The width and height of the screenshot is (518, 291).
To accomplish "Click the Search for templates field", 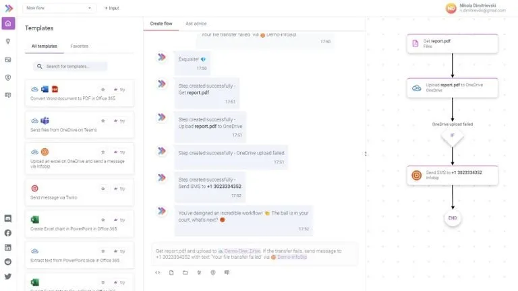I will point(70,66).
